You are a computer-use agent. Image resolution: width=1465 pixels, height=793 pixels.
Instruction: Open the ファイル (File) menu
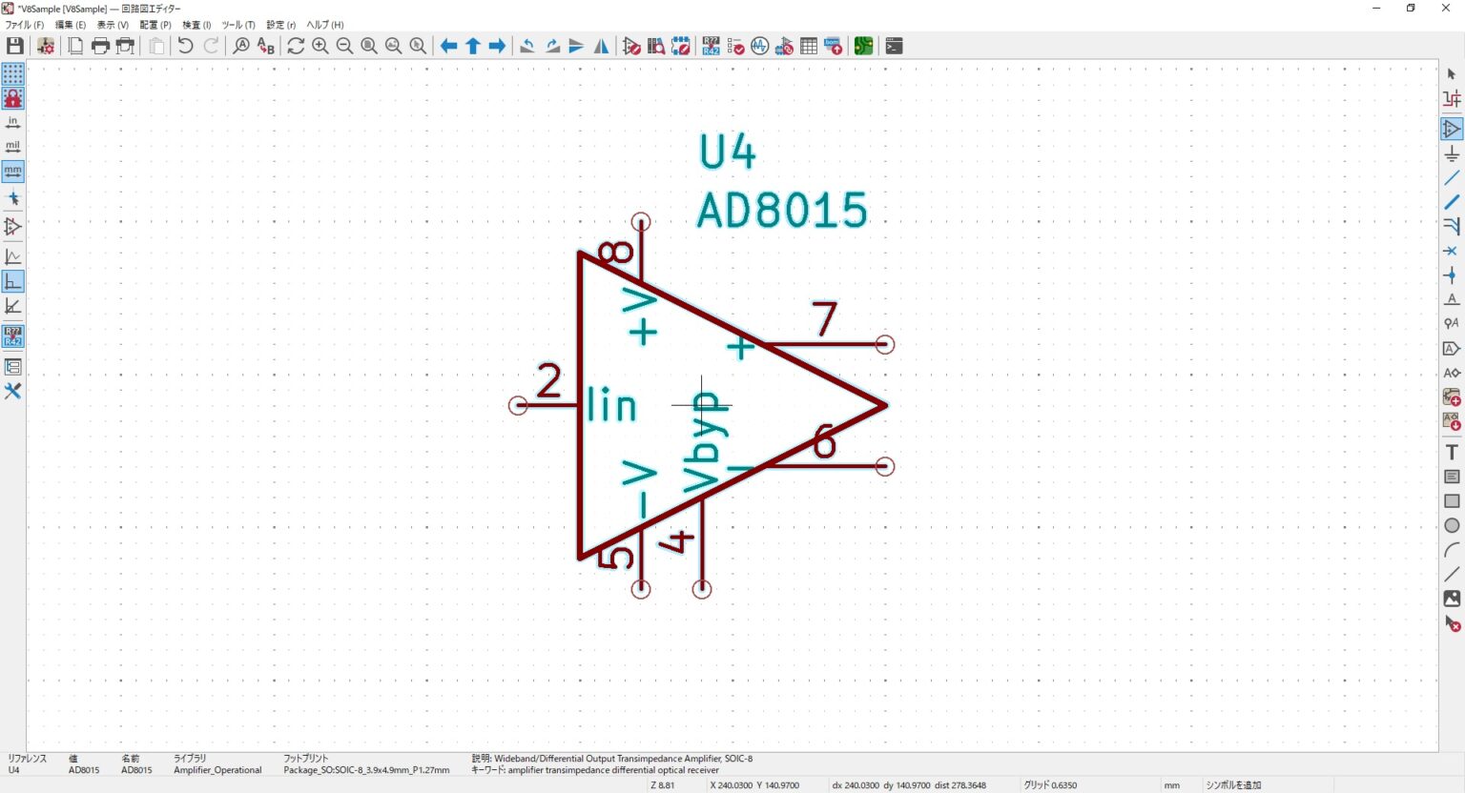tap(25, 25)
